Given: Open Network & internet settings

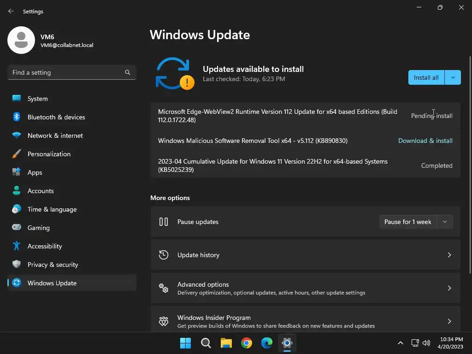Looking at the screenshot, I should [x=71, y=136].
